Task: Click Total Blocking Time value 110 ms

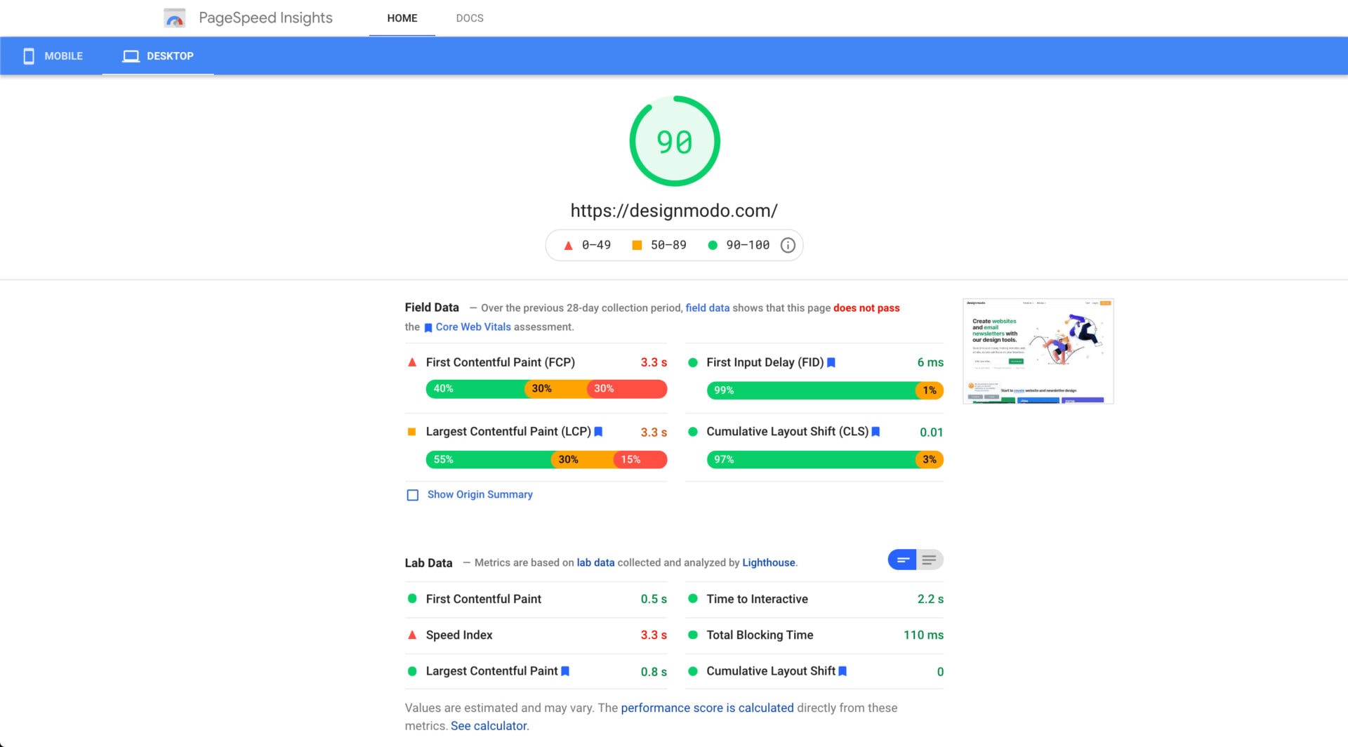Action: (923, 635)
